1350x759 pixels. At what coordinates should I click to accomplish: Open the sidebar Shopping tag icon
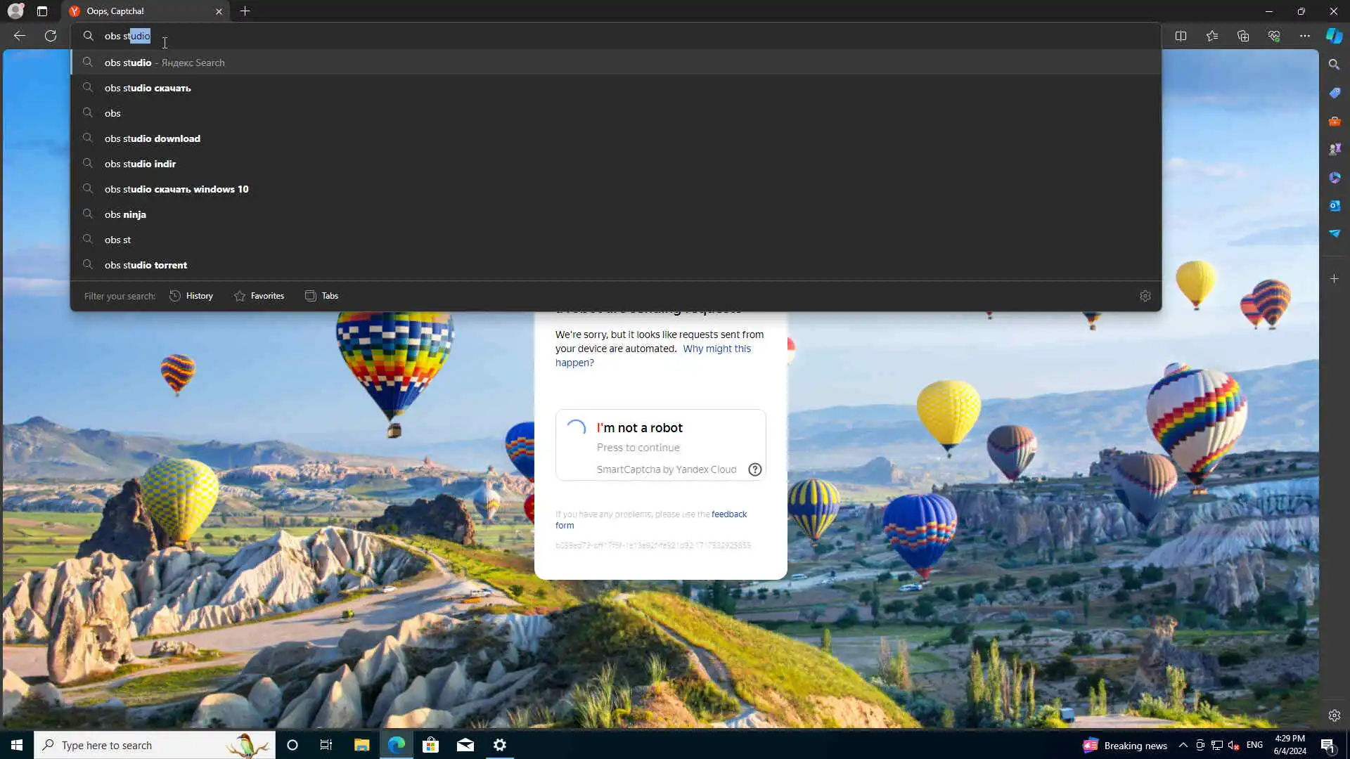[x=1334, y=93]
